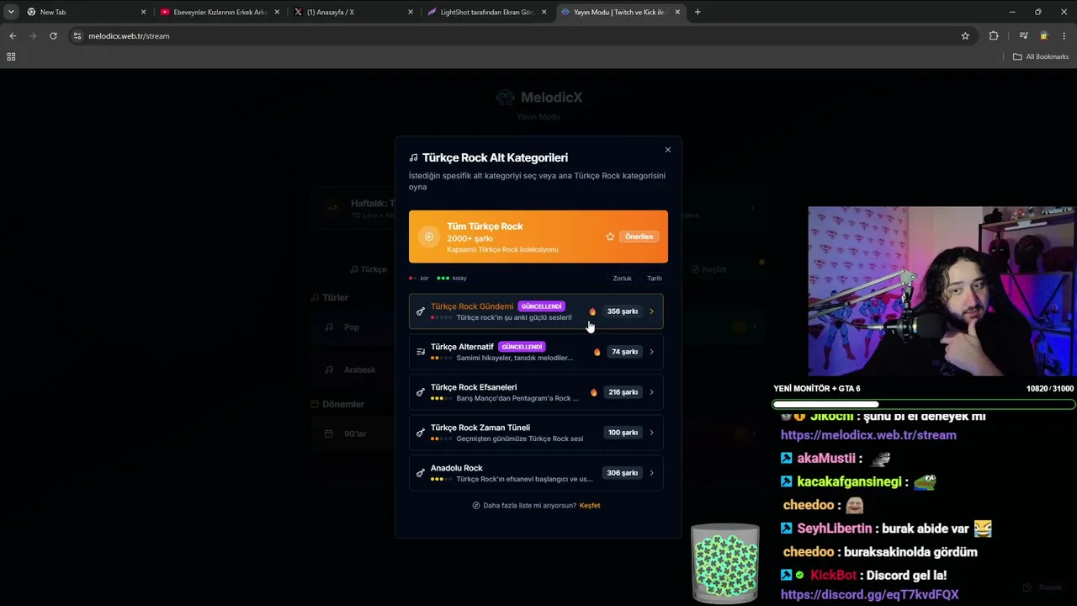Click the star icon on Tüm Türkçe Rock
Viewport: 1077px width, 606px height.
tap(610, 237)
